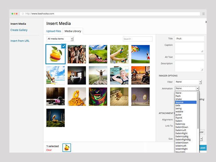Switch to Media Library tab
Screen dimensions: 216x162
click(73, 31)
